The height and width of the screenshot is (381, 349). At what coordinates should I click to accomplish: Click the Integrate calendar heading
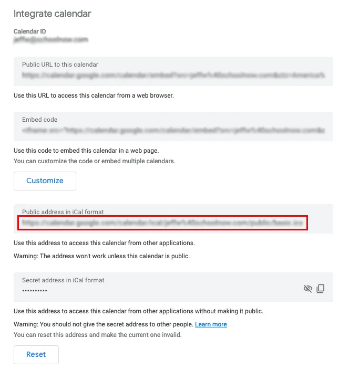53,14
